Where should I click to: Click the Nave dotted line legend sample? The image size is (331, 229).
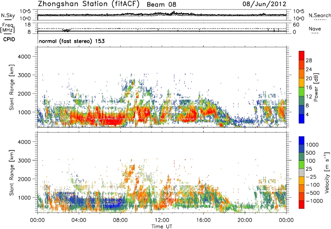point(315,33)
